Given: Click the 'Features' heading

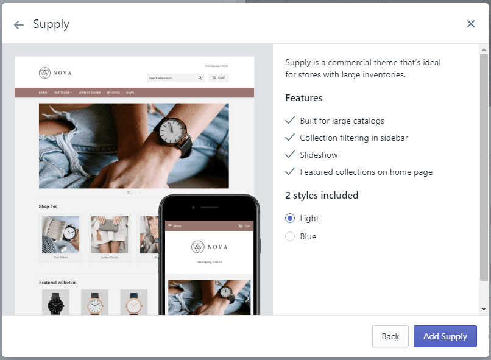Looking at the screenshot, I should coord(304,98).
